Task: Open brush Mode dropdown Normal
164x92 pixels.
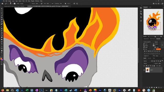Action: [x=25, y=4]
